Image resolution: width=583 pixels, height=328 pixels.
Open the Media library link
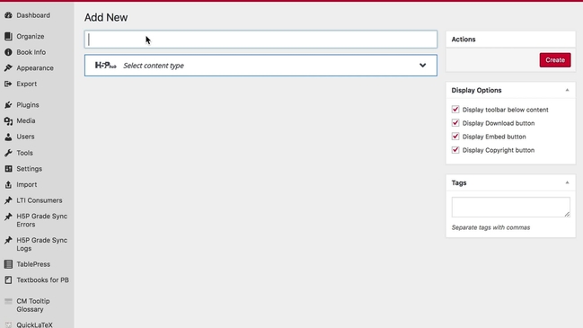click(26, 120)
